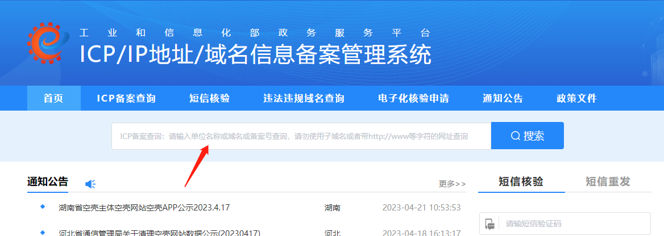Click 更多>> link for announcements
Image resolution: width=664 pixels, height=236 pixels.
pyautogui.click(x=453, y=184)
